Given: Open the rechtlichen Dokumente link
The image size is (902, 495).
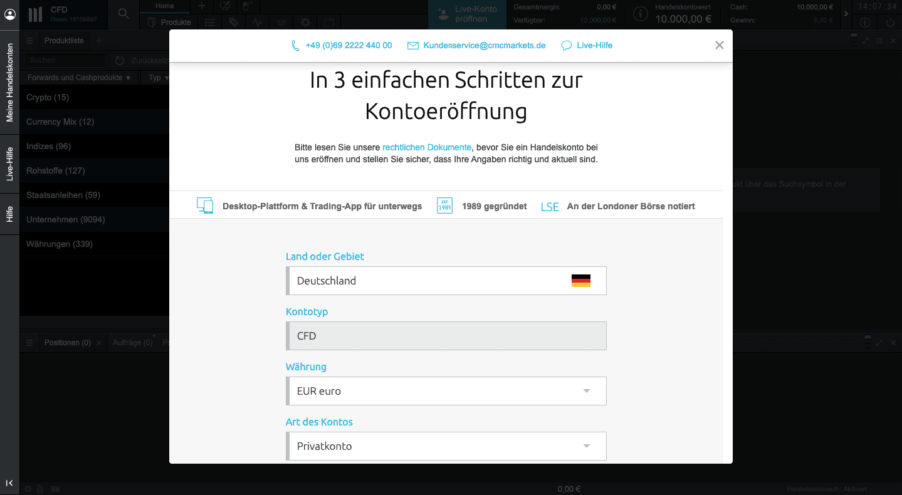Looking at the screenshot, I should (427, 147).
